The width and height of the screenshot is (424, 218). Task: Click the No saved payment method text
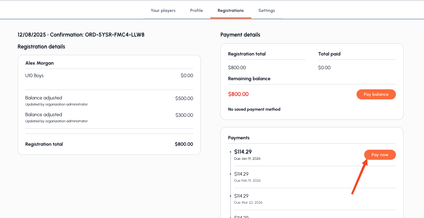[x=254, y=109]
